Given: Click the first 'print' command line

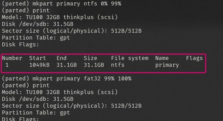Looking at the screenshot, I should [x=26, y=11].
